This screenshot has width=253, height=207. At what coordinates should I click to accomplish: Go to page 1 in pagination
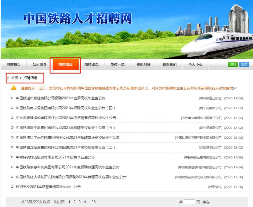[x=69, y=202]
